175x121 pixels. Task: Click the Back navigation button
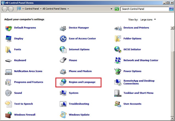[x=5, y=9]
